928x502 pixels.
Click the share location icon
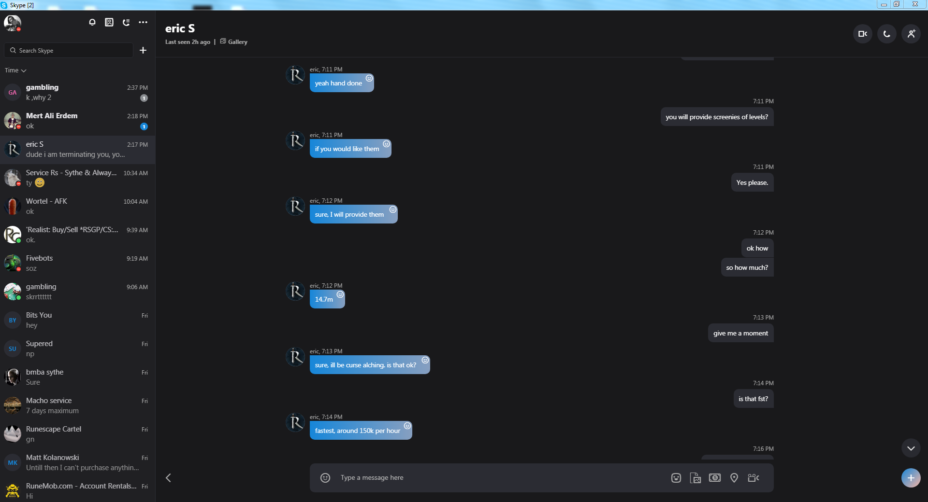pyautogui.click(x=734, y=478)
